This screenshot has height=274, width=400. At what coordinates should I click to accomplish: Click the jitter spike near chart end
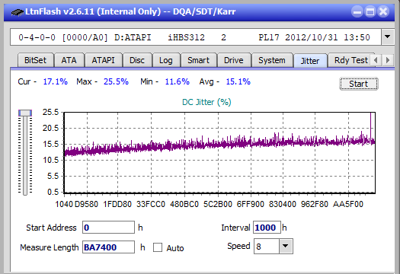coord(370,126)
